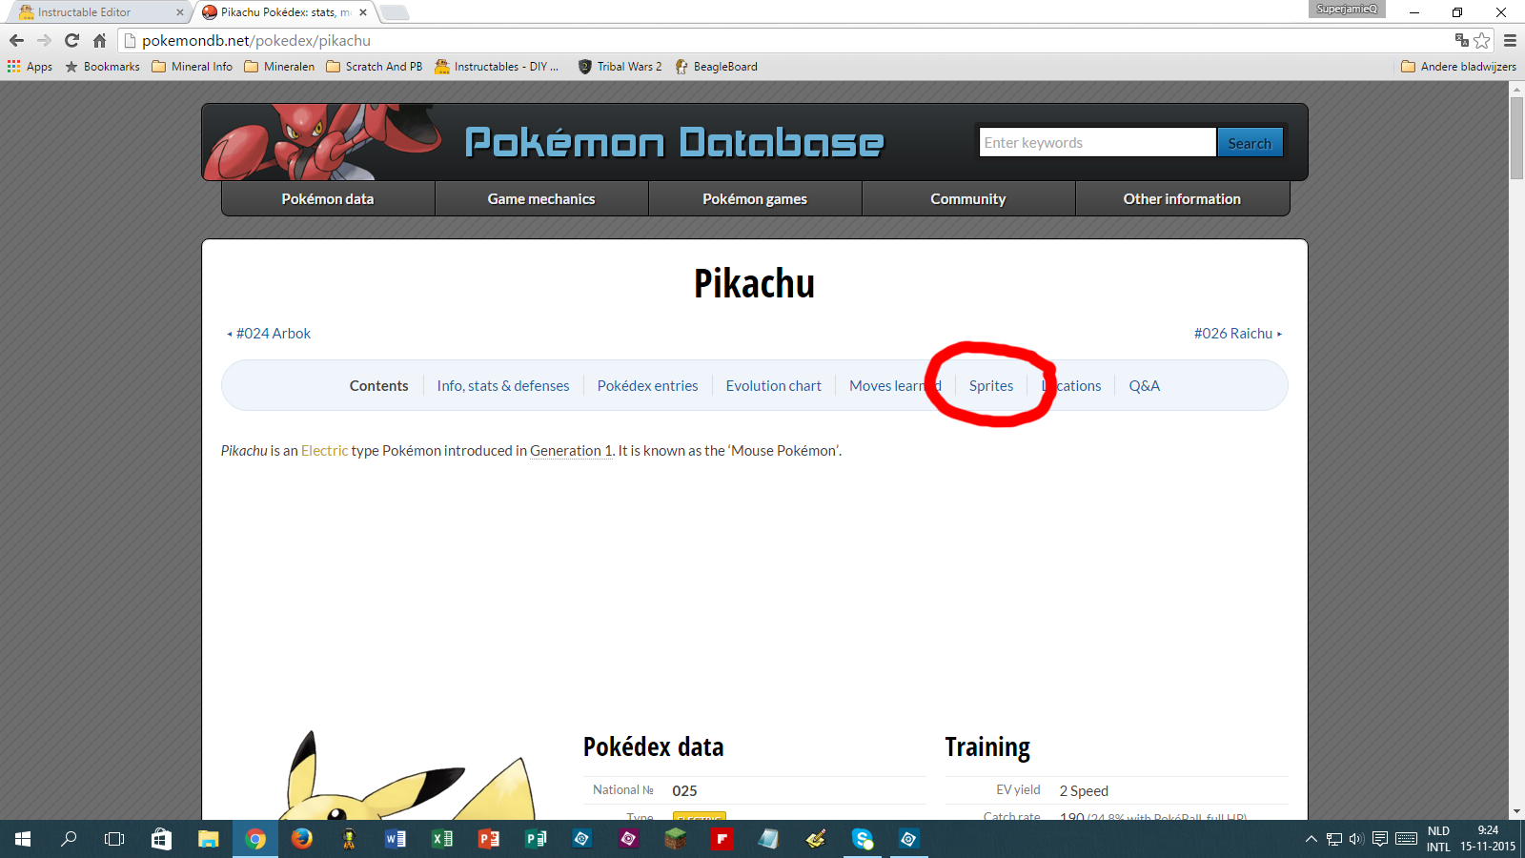Viewport: 1525px width, 858px height.
Task: Open Microsoft Word on the taskbar
Action: click(x=395, y=839)
